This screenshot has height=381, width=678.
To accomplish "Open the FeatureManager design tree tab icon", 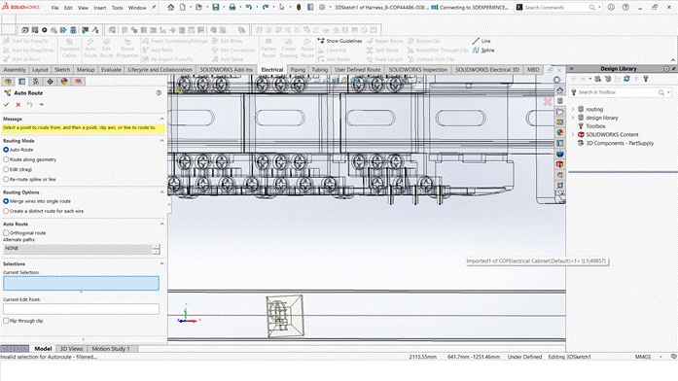I will (x=8, y=82).
